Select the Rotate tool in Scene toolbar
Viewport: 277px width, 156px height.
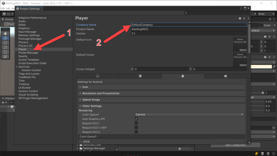[x=5, y=42]
